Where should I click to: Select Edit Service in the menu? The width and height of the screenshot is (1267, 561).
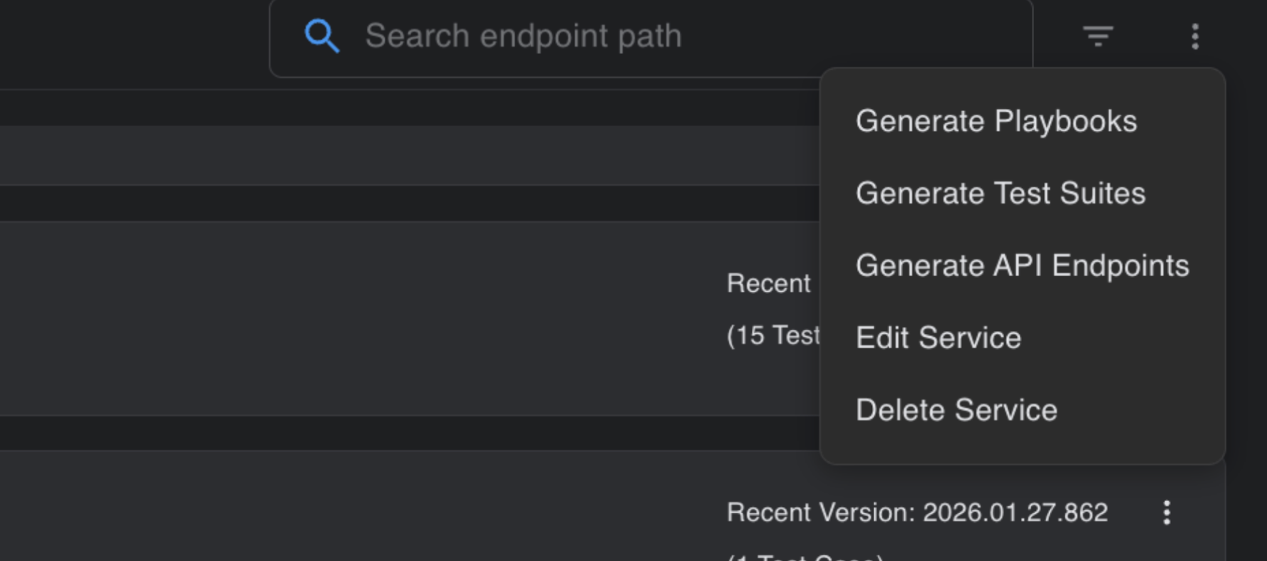[x=938, y=338]
